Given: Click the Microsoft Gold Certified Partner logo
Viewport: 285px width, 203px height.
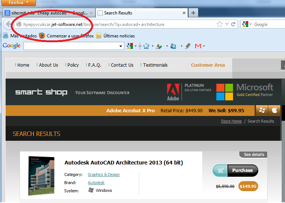Looking at the screenshot, I should click(x=245, y=92).
